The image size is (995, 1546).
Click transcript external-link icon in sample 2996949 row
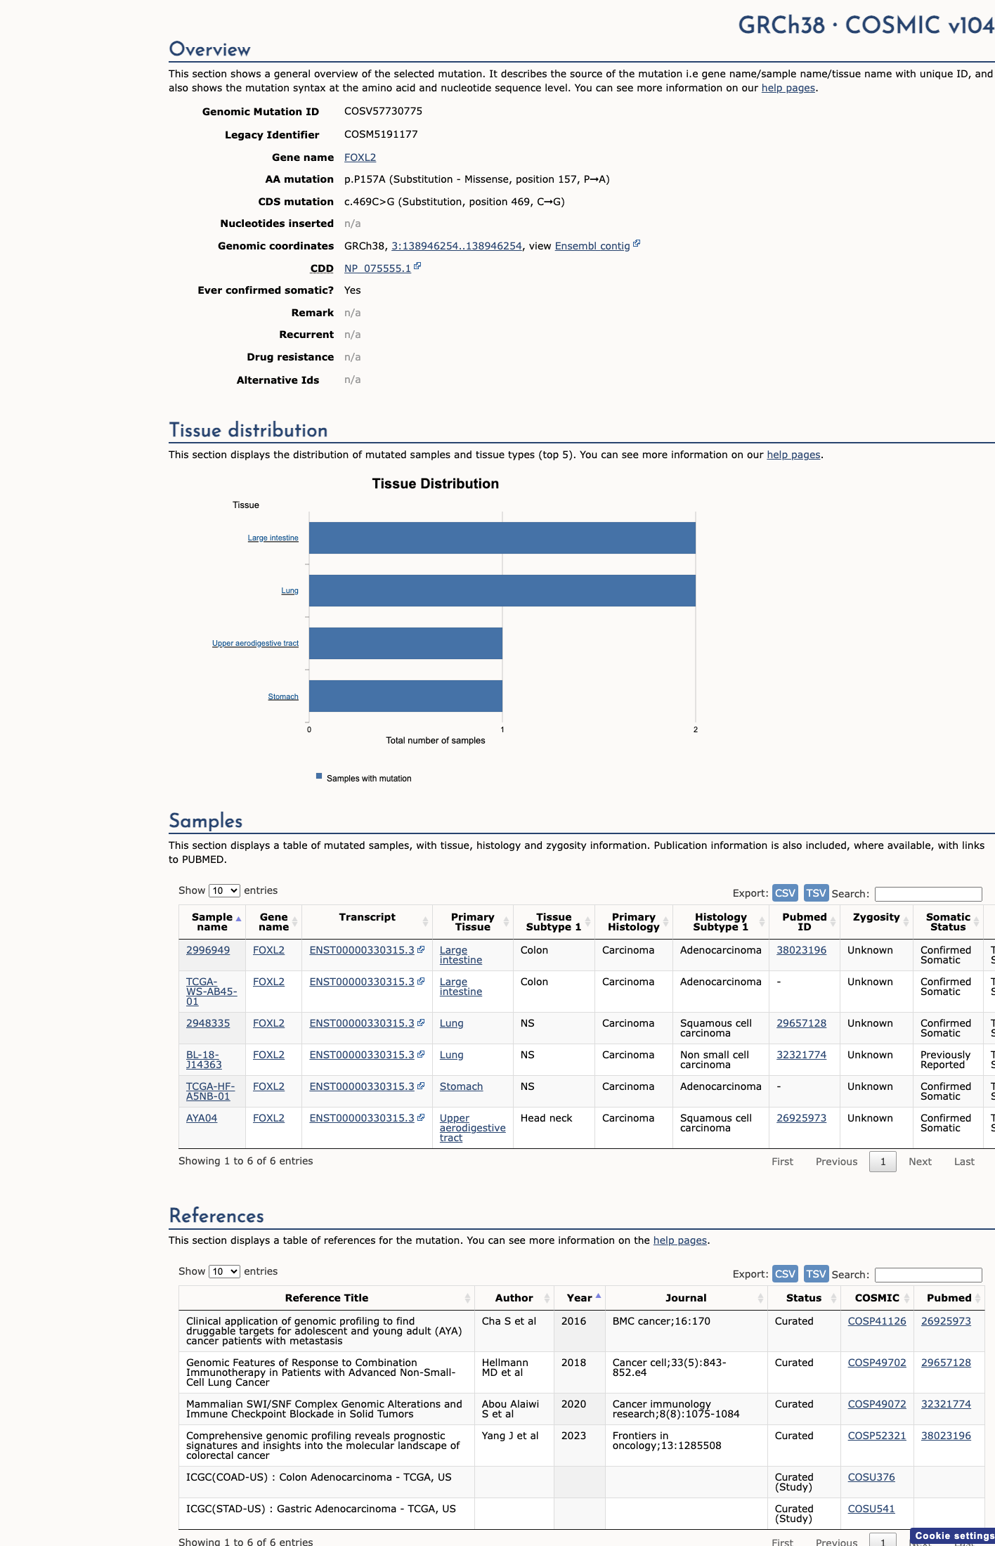421,949
